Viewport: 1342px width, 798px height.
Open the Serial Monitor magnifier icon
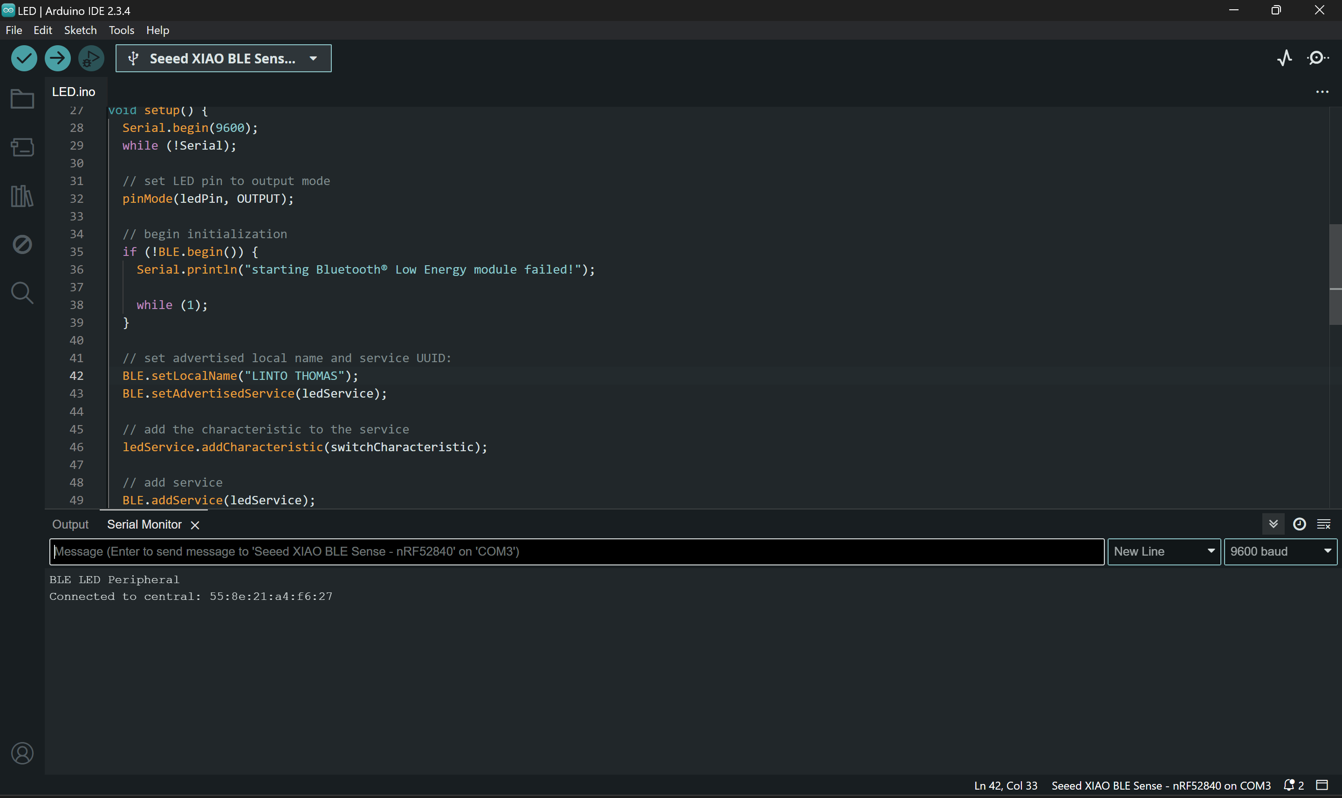(x=1317, y=57)
